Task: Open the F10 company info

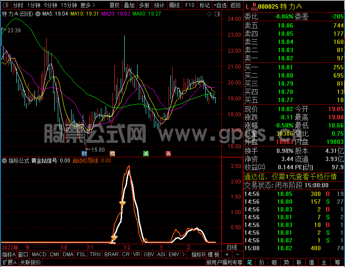Action: click(190, 5)
